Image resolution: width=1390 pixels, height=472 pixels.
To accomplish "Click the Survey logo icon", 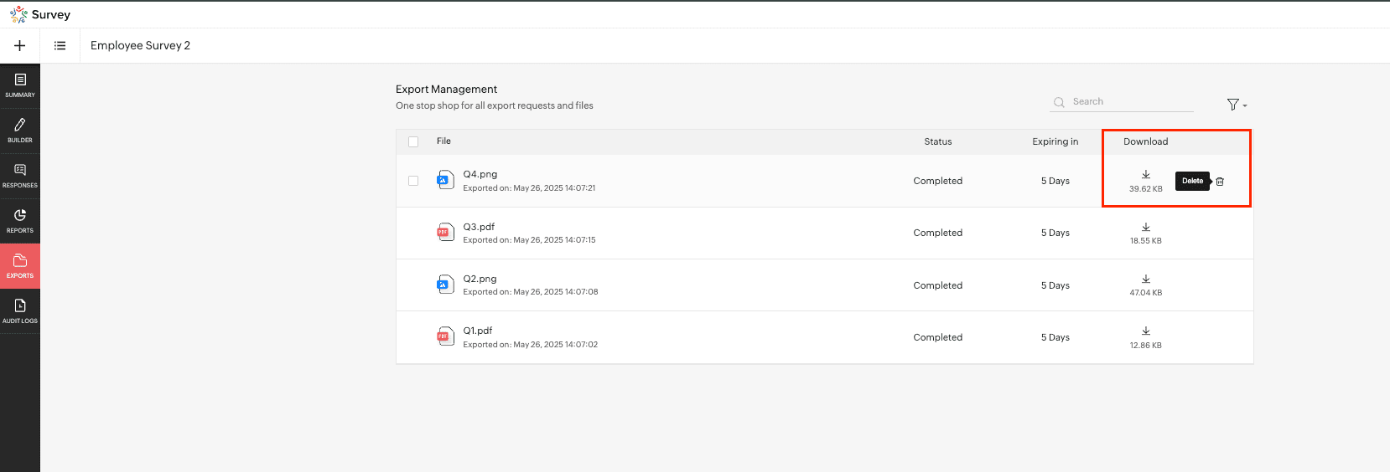I will 18,15.
